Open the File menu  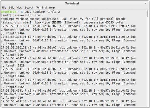click(x=4, y=8)
